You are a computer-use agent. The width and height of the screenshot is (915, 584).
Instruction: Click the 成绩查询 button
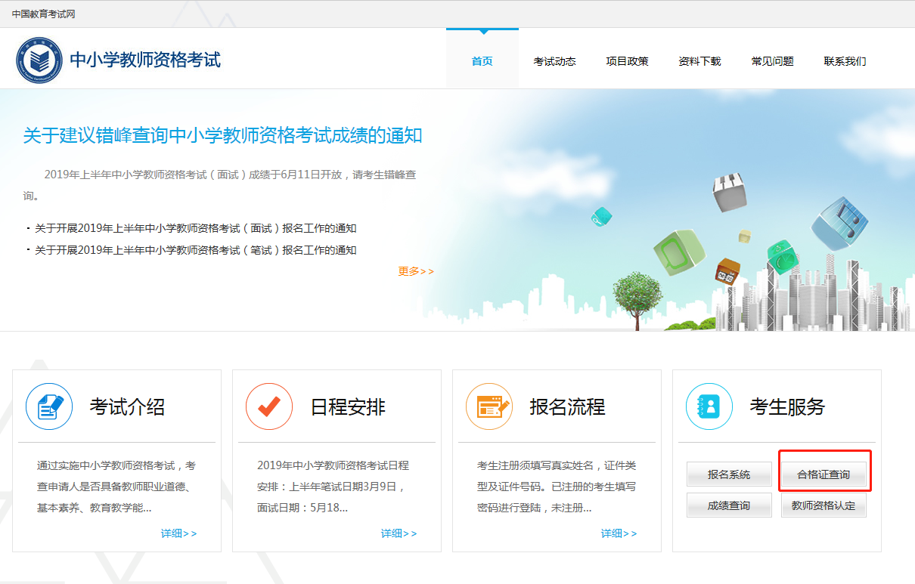(729, 505)
